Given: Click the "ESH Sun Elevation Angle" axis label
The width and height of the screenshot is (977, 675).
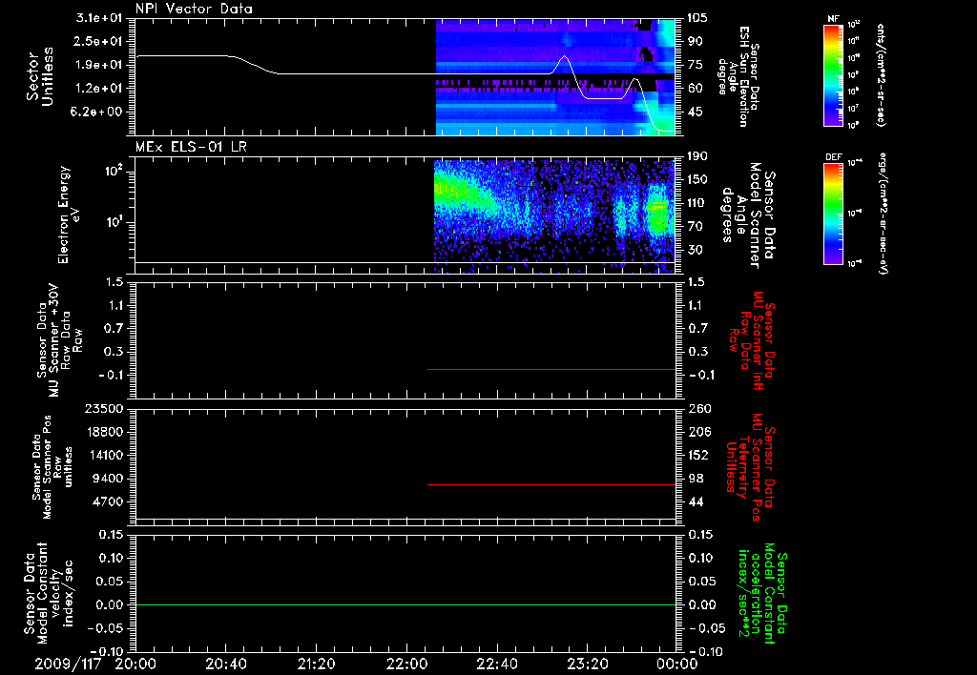Looking at the screenshot, I should [738, 76].
